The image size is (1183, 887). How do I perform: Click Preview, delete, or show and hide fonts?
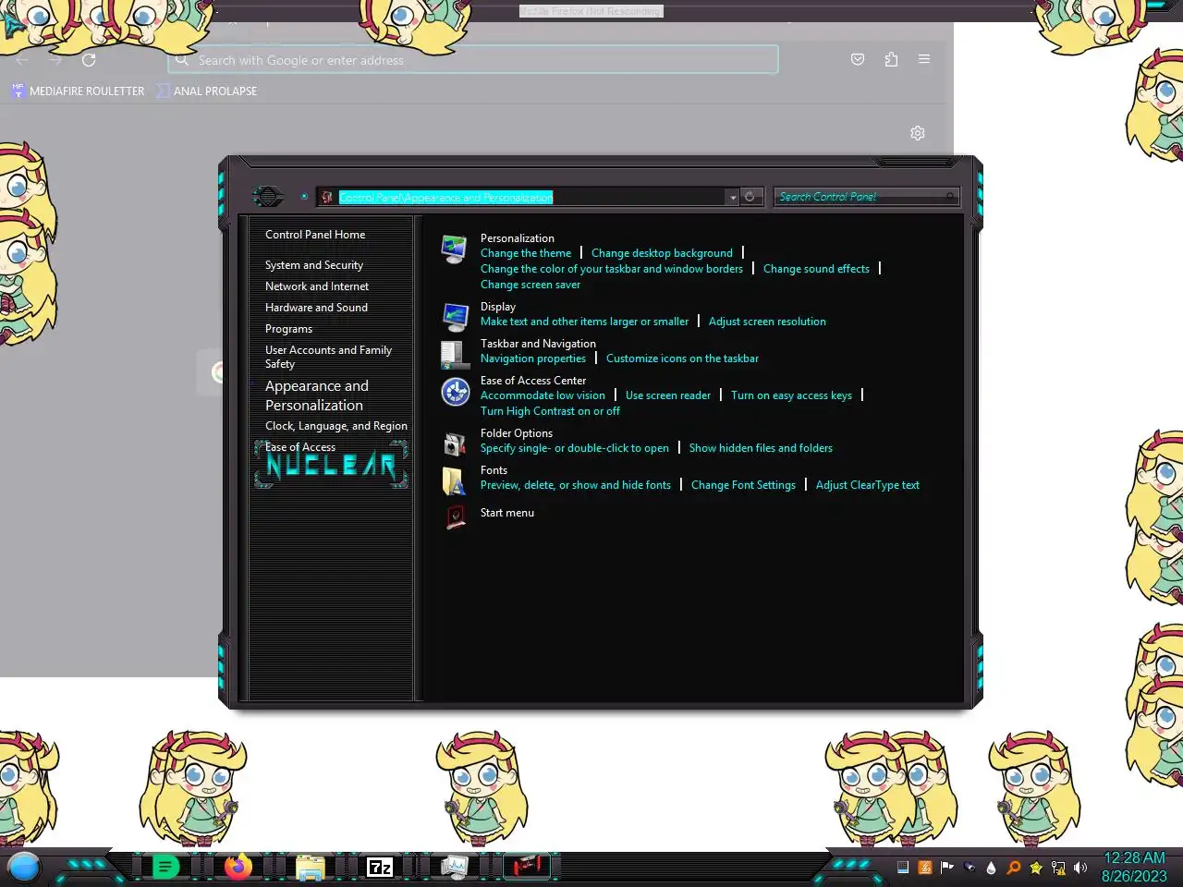576,485
